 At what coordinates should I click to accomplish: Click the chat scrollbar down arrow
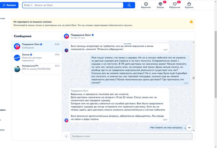[193, 130]
